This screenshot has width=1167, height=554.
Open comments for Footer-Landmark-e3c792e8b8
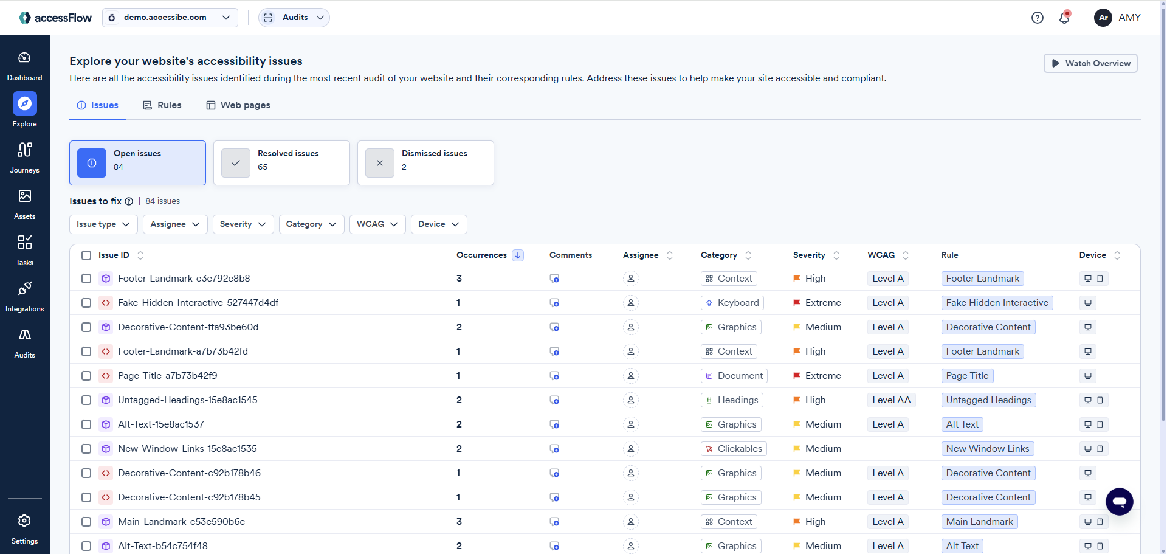(554, 279)
